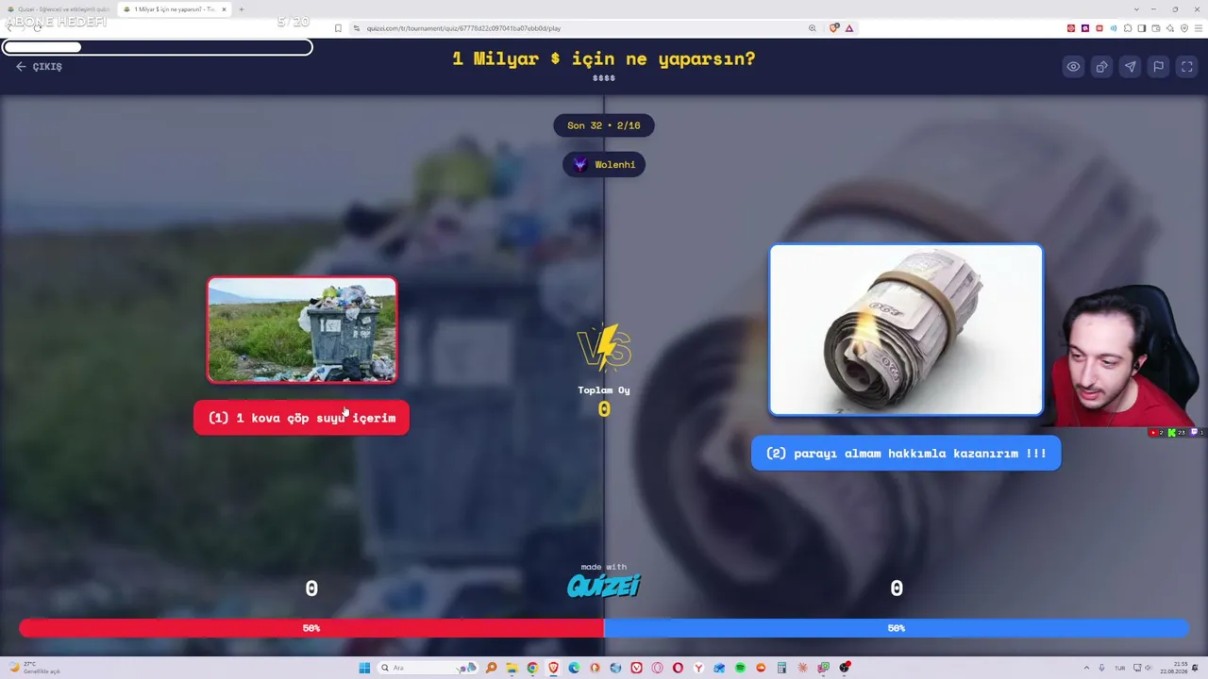Open the Brave Shields lion icon
Image resolution: width=1208 pixels, height=679 pixels.
click(x=834, y=28)
